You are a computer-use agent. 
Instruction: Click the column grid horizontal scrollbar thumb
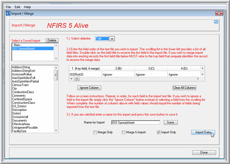77,79
